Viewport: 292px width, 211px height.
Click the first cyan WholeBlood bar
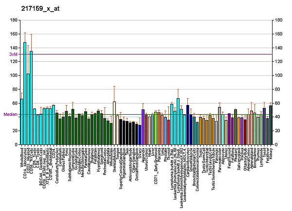(22, 122)
